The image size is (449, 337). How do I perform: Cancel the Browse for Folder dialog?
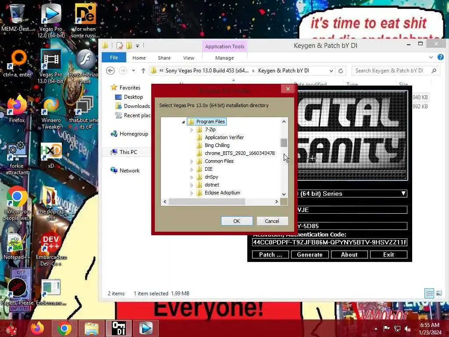[x=272, y=221]
